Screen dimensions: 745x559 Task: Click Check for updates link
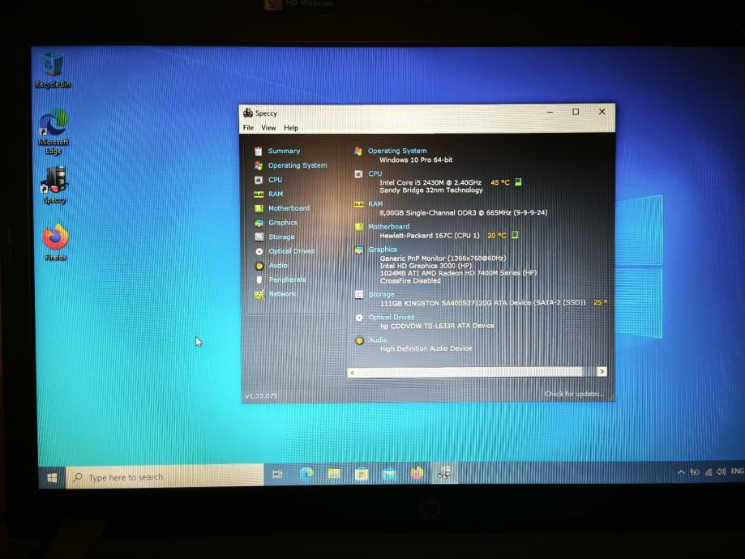(574, 394)
